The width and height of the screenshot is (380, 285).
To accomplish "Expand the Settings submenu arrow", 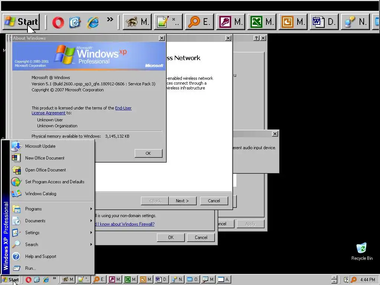I will tap(91, 232).
